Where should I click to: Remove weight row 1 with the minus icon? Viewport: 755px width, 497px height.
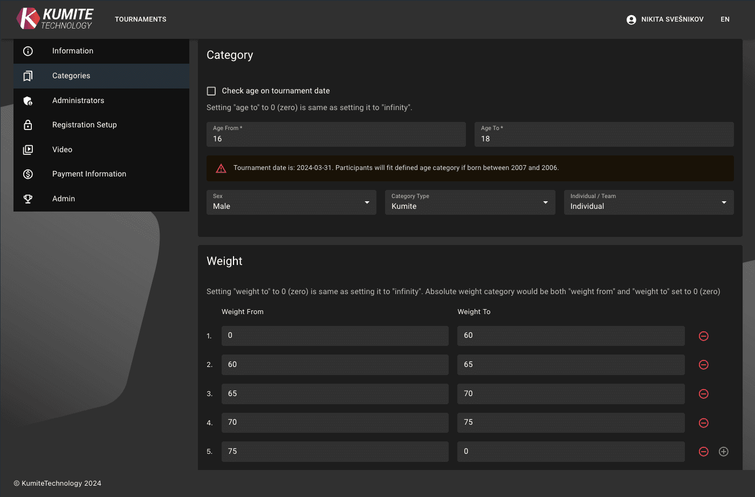703,336
